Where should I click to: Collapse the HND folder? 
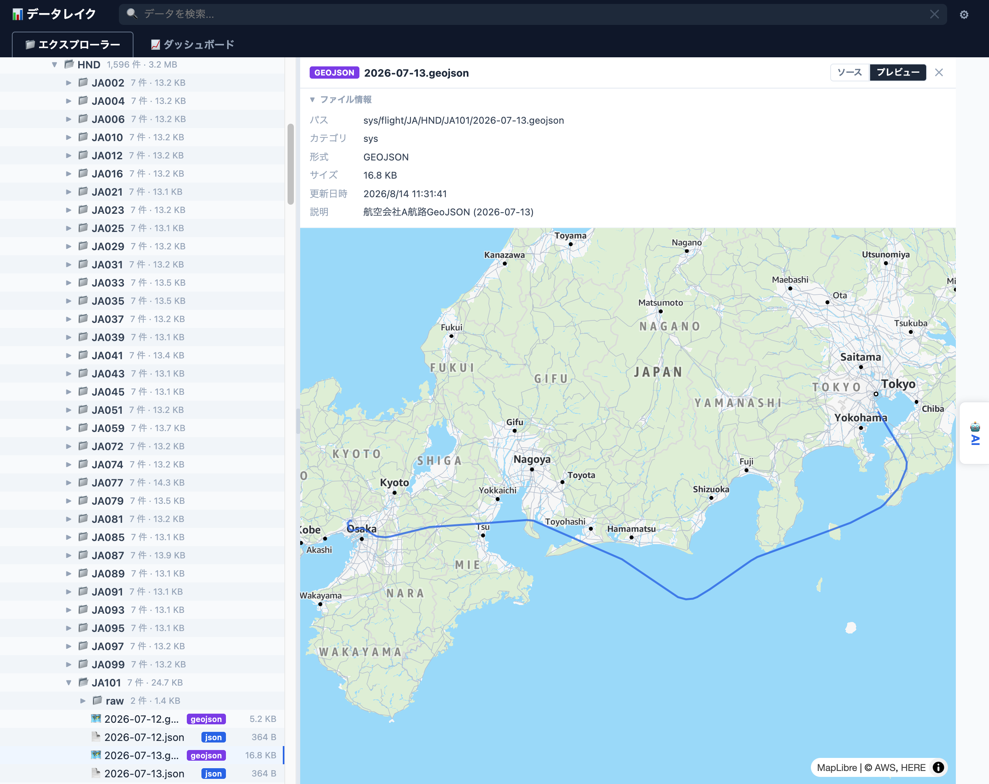pos(55,65)
